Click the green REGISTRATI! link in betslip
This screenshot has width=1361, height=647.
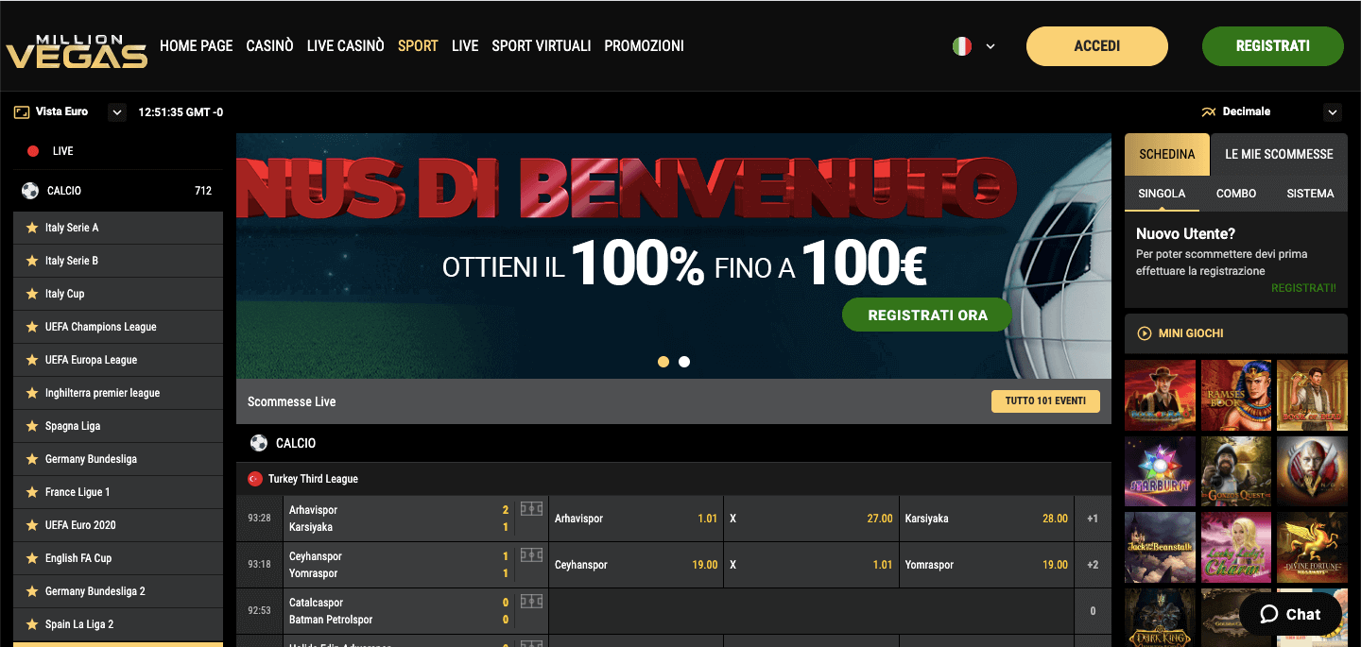(x=1303, y=288)
